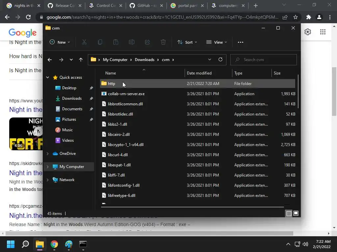Select Pictures in the sidebar
This screenshot has width=337, height=252.
coord(69,119)
